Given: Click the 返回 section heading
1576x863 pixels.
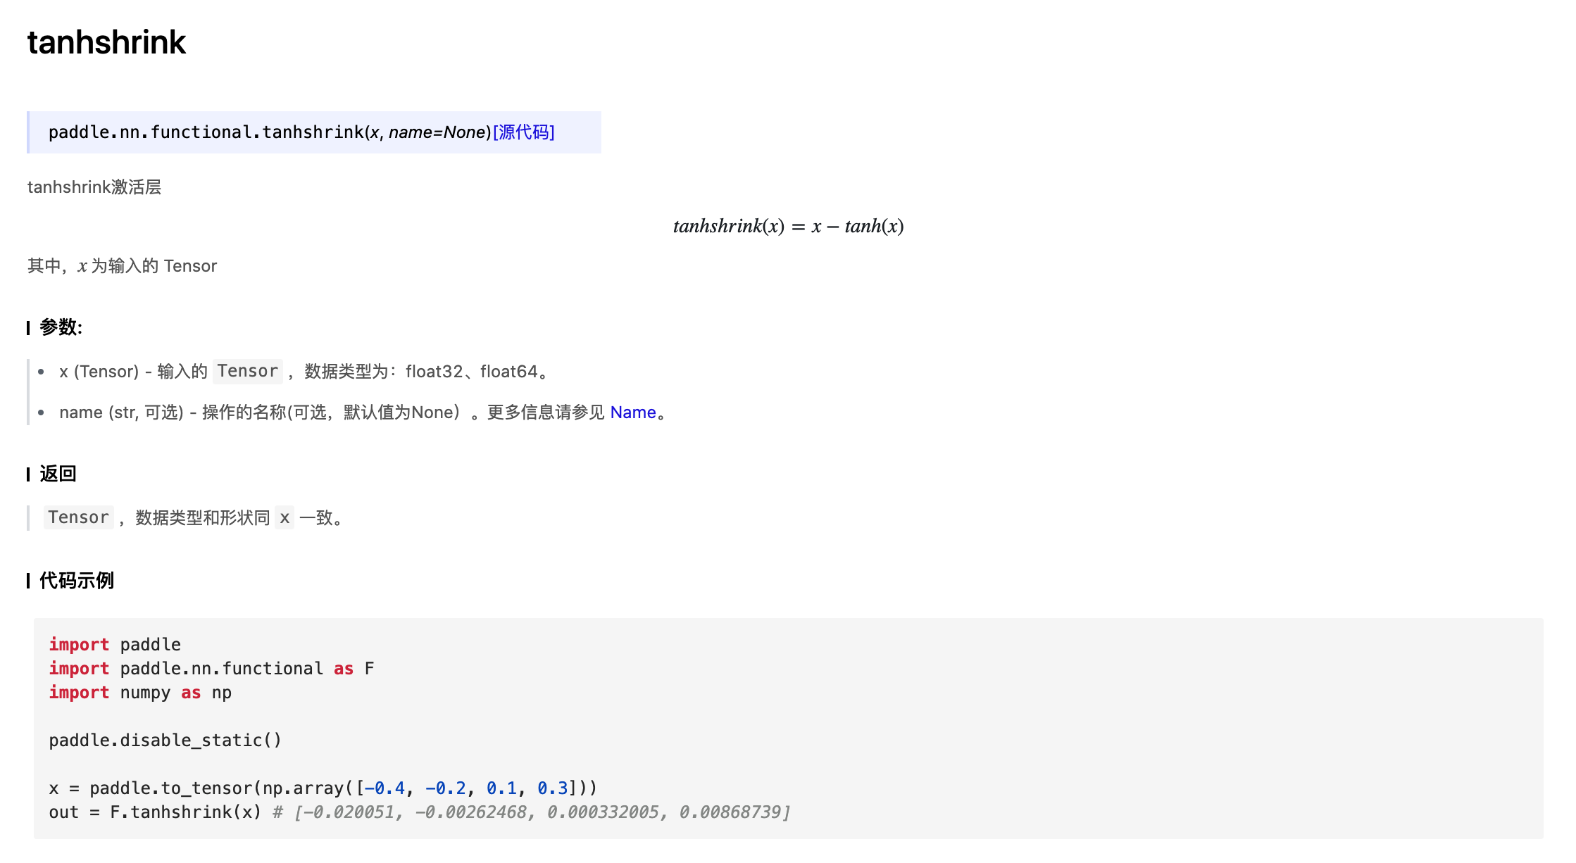Looking at the screenshot, I should [x=58, y=474].
